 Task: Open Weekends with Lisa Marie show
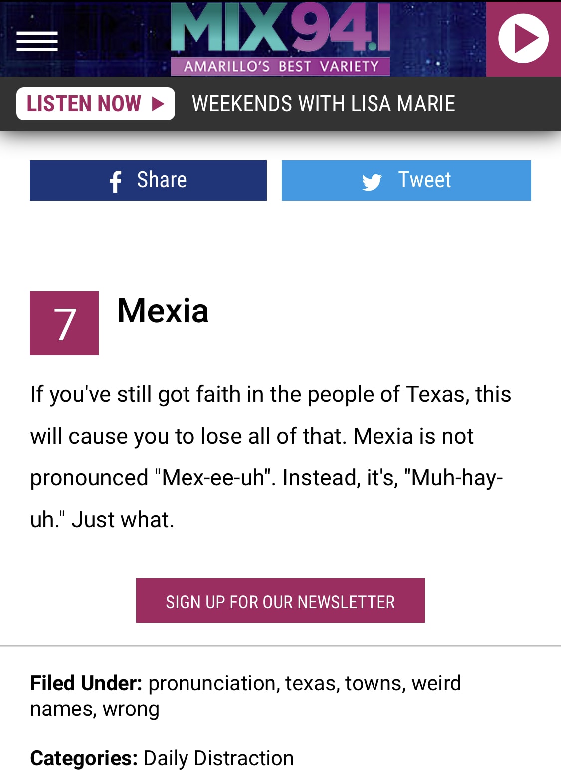pos(323,104)
